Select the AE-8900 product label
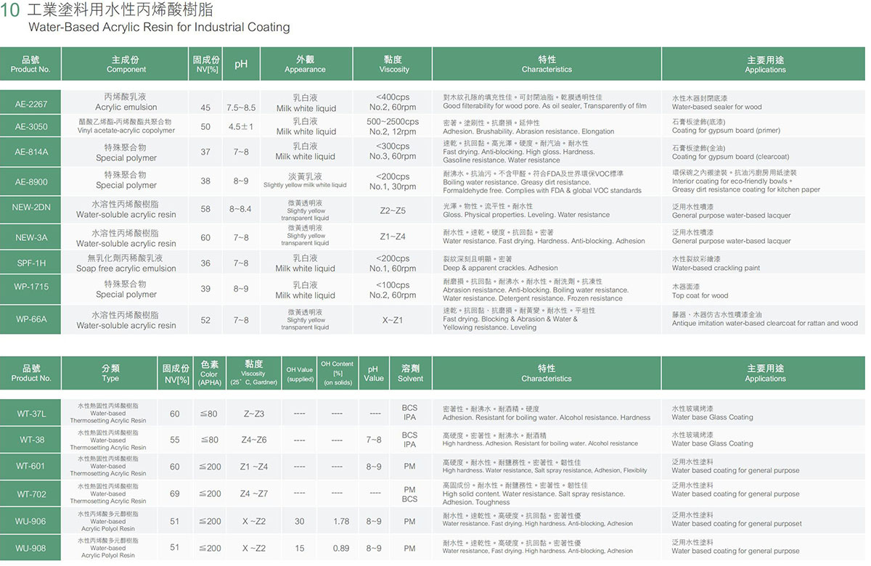Viewport: 871px width, 566px height. [x=30, y=181]
